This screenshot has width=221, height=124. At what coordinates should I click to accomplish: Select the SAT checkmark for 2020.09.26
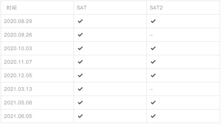pos(80,35)
